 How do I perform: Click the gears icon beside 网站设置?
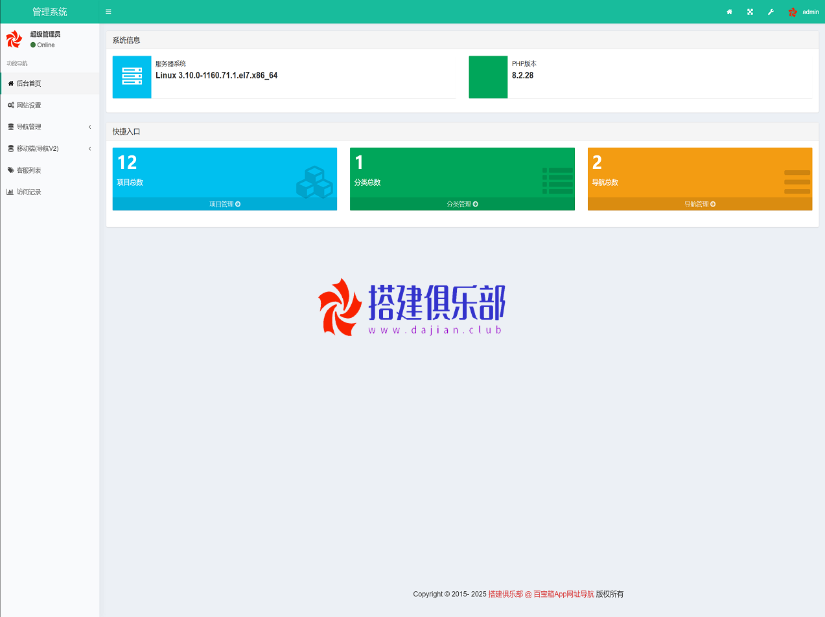[10, 106]
